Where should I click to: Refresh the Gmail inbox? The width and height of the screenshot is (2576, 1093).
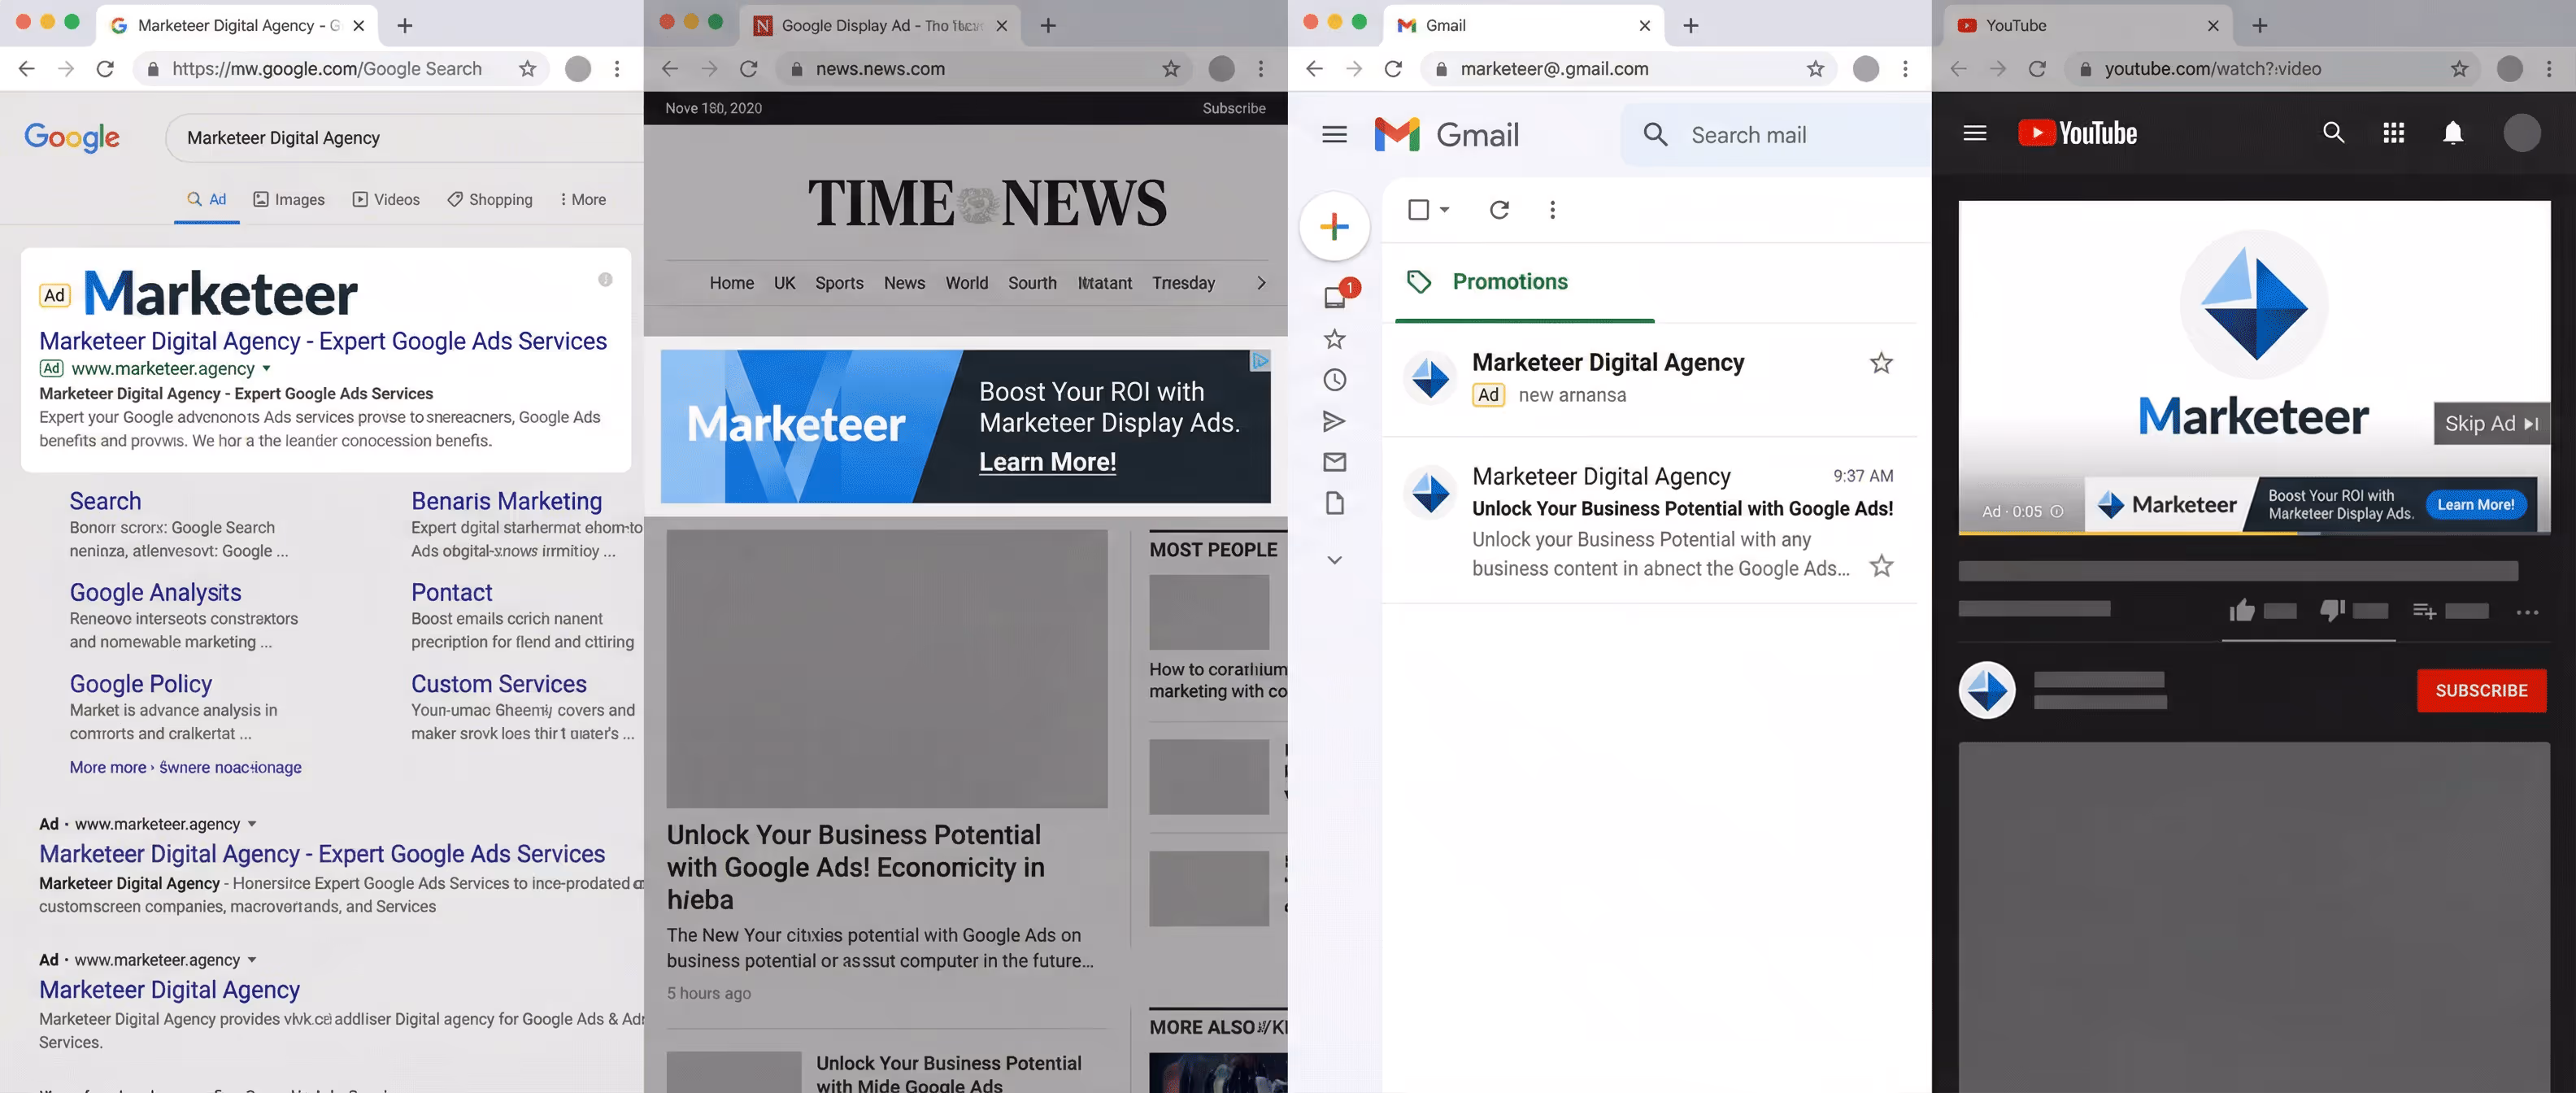point(1498,210)
